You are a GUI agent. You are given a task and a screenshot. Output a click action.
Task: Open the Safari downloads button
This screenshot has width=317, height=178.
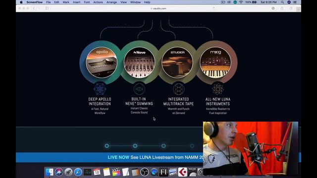point(273,8)
